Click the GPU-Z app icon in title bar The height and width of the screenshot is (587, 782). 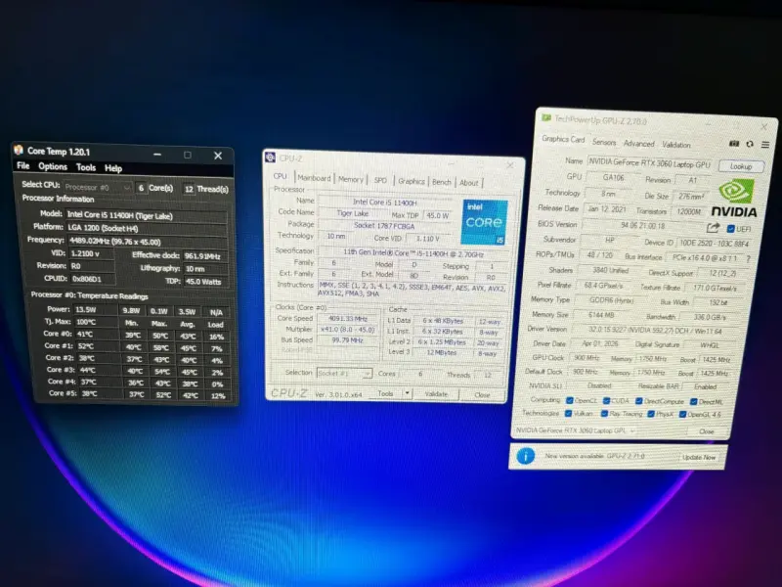[546, 117]
